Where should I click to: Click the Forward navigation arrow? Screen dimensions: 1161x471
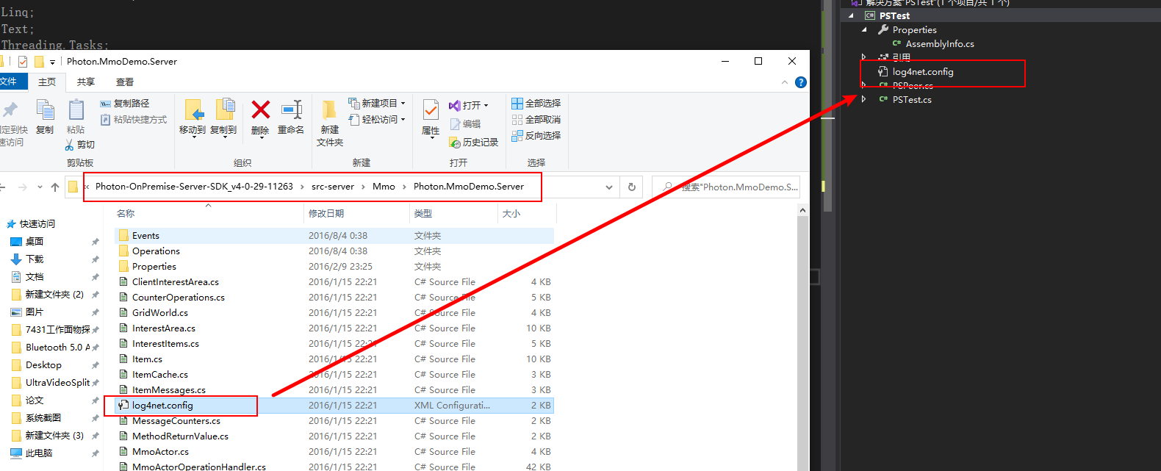tap(23, 187)
